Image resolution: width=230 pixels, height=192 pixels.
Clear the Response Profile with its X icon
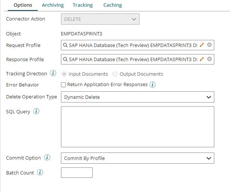pos(209,59)
